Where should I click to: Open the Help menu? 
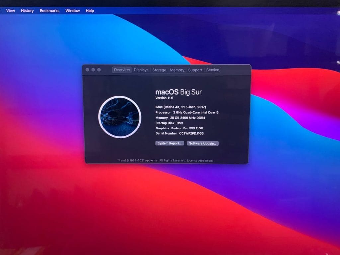(x=90, y=11)
